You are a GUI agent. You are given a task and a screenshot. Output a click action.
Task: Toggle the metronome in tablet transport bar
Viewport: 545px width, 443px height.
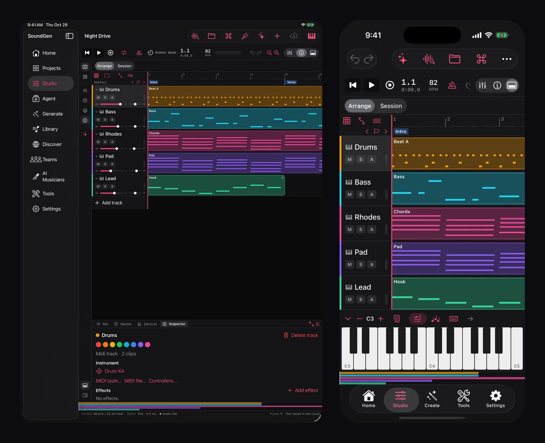pos(139,53)
